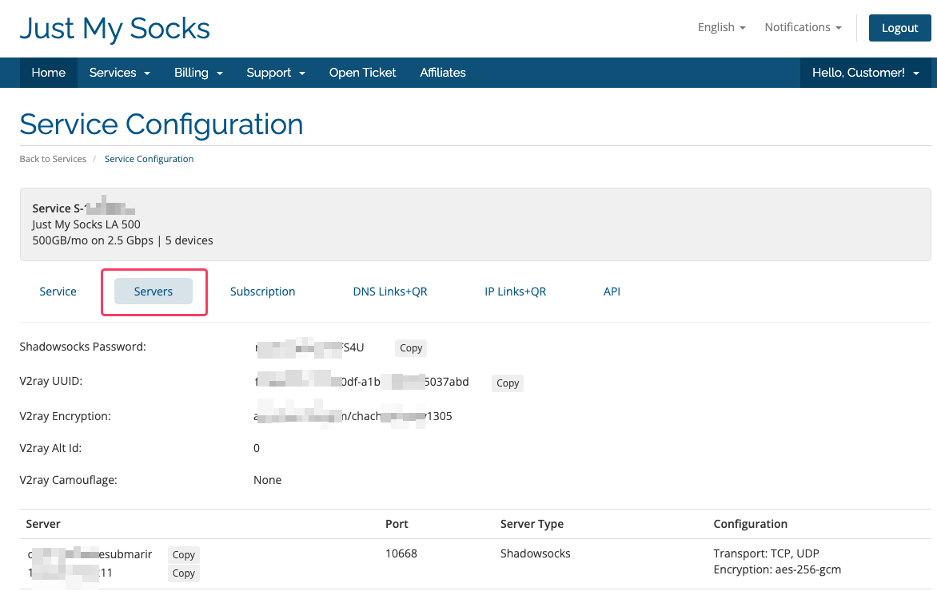Open the Services navigation menu
Viewport: 937px width, 595px height.
pyautogui.click(x=119, y=73)
